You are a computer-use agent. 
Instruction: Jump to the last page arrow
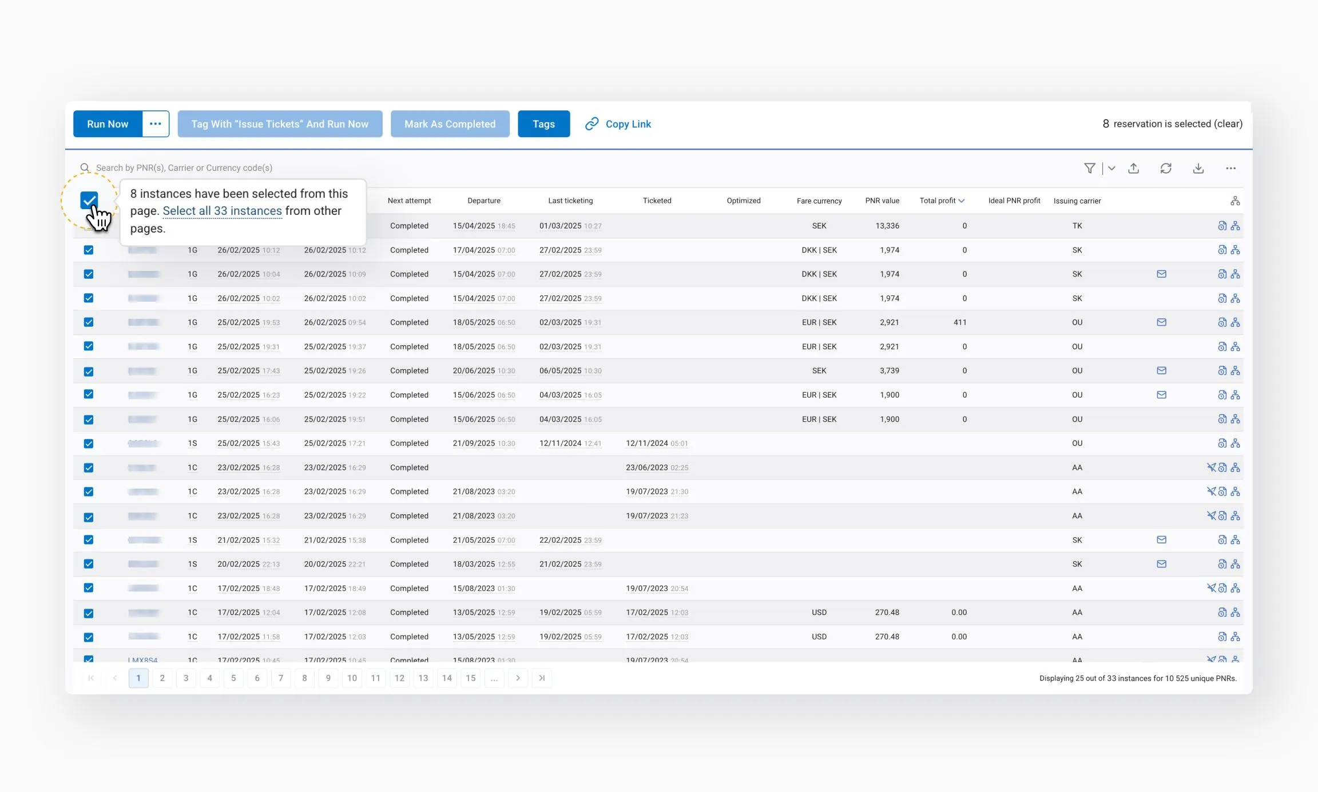pyautogui.click(x=542, y=678)
